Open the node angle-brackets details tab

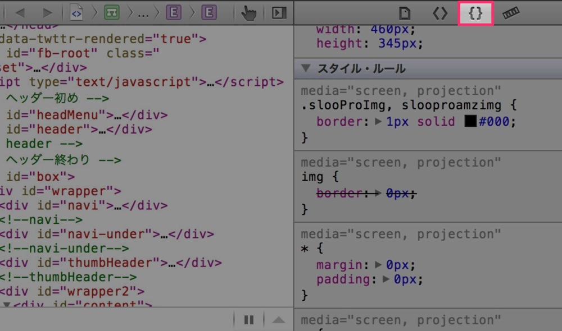pyautogui.click(x=440, y=13)
